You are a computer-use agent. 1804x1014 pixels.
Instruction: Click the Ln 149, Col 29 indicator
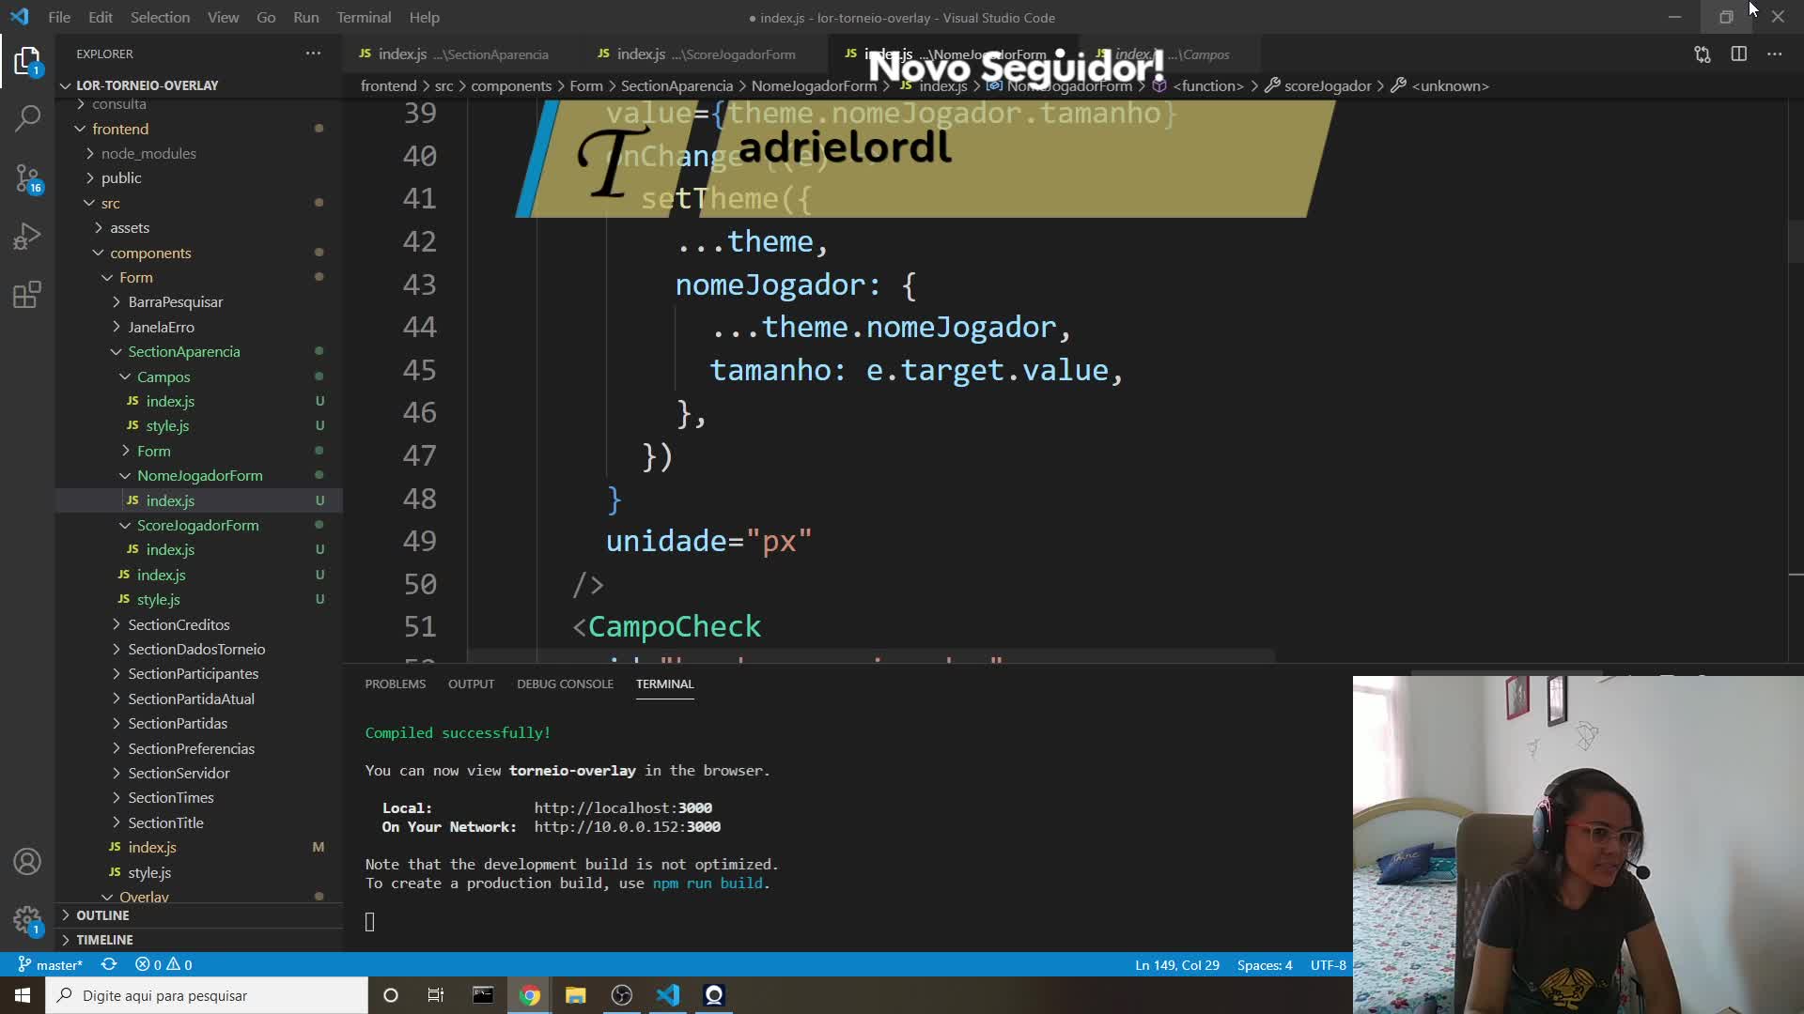coord(1176,964)
